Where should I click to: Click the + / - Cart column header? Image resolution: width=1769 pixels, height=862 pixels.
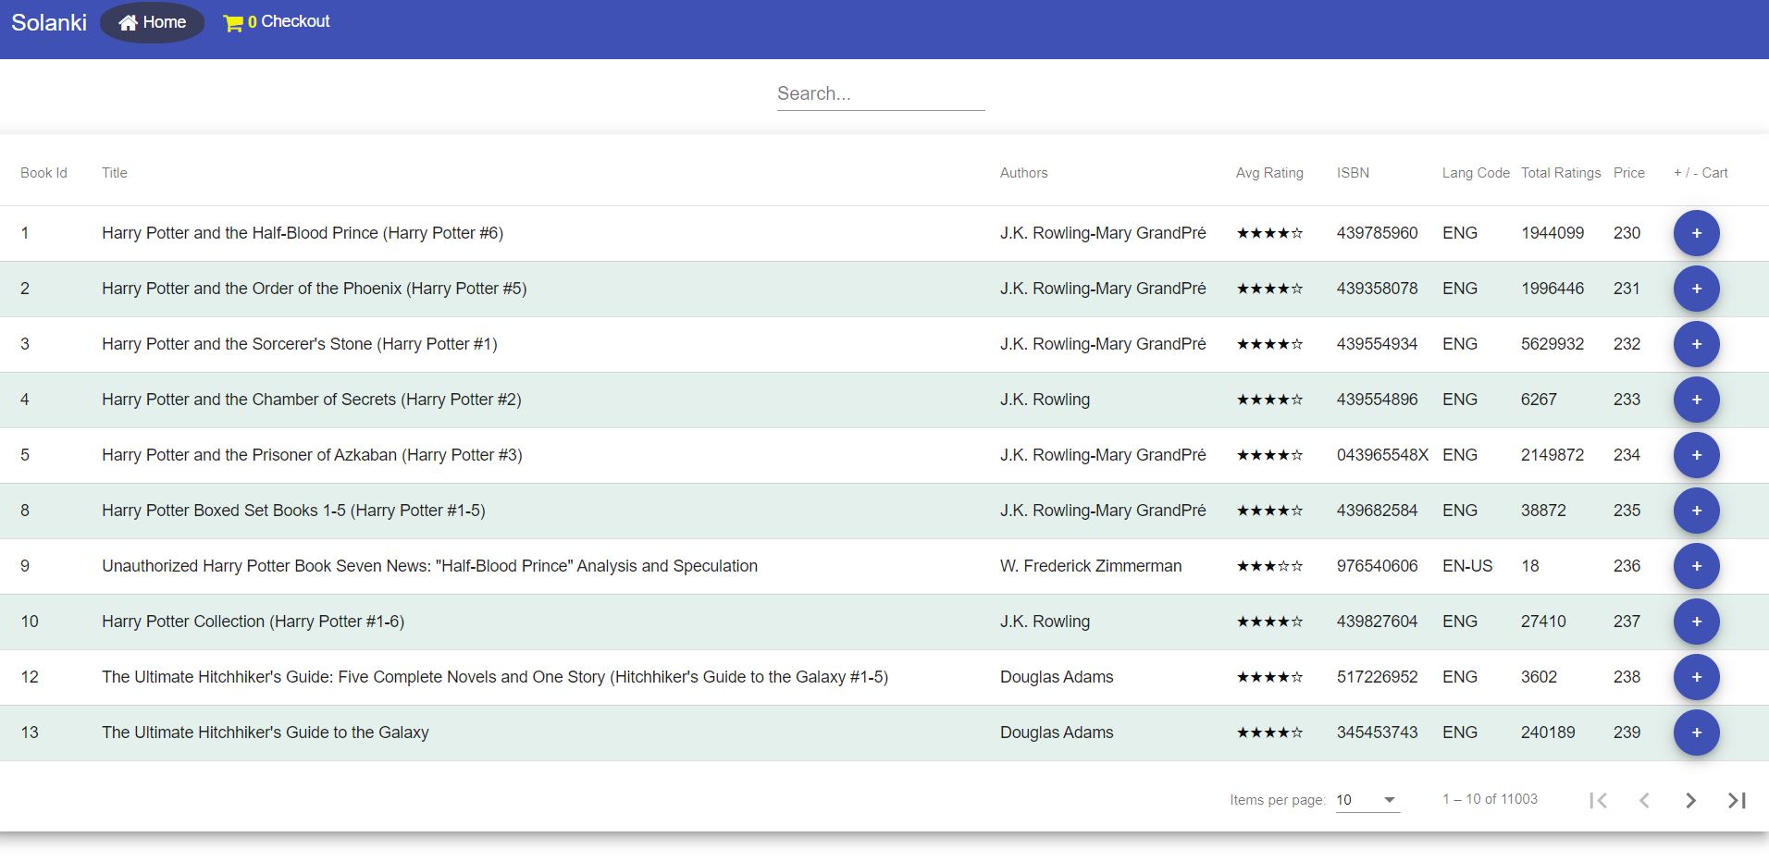(x=1701, y=173)
